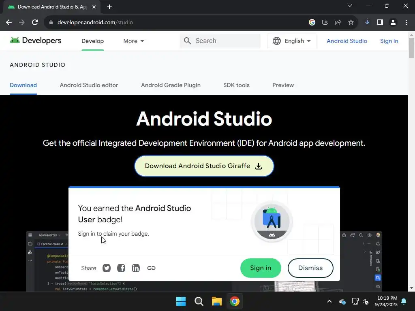
Task: Show hidden system tray icons
Action: pyautogui.click(x=329, y=301)
